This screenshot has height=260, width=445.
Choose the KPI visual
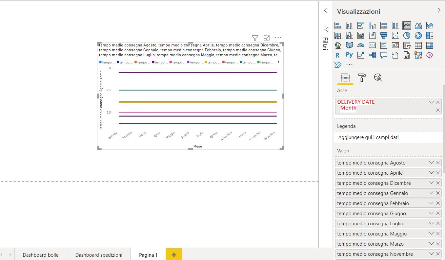coord(395,45)
